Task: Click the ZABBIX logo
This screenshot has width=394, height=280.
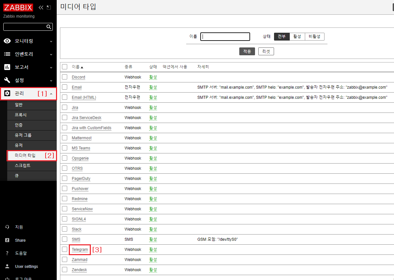Action: 19,7
